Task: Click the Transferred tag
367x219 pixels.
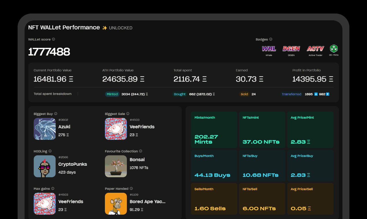Action: 291,94
